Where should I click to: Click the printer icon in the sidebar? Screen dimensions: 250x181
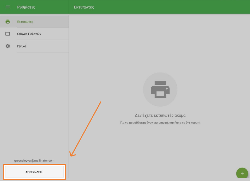click(x=8, y=22)
